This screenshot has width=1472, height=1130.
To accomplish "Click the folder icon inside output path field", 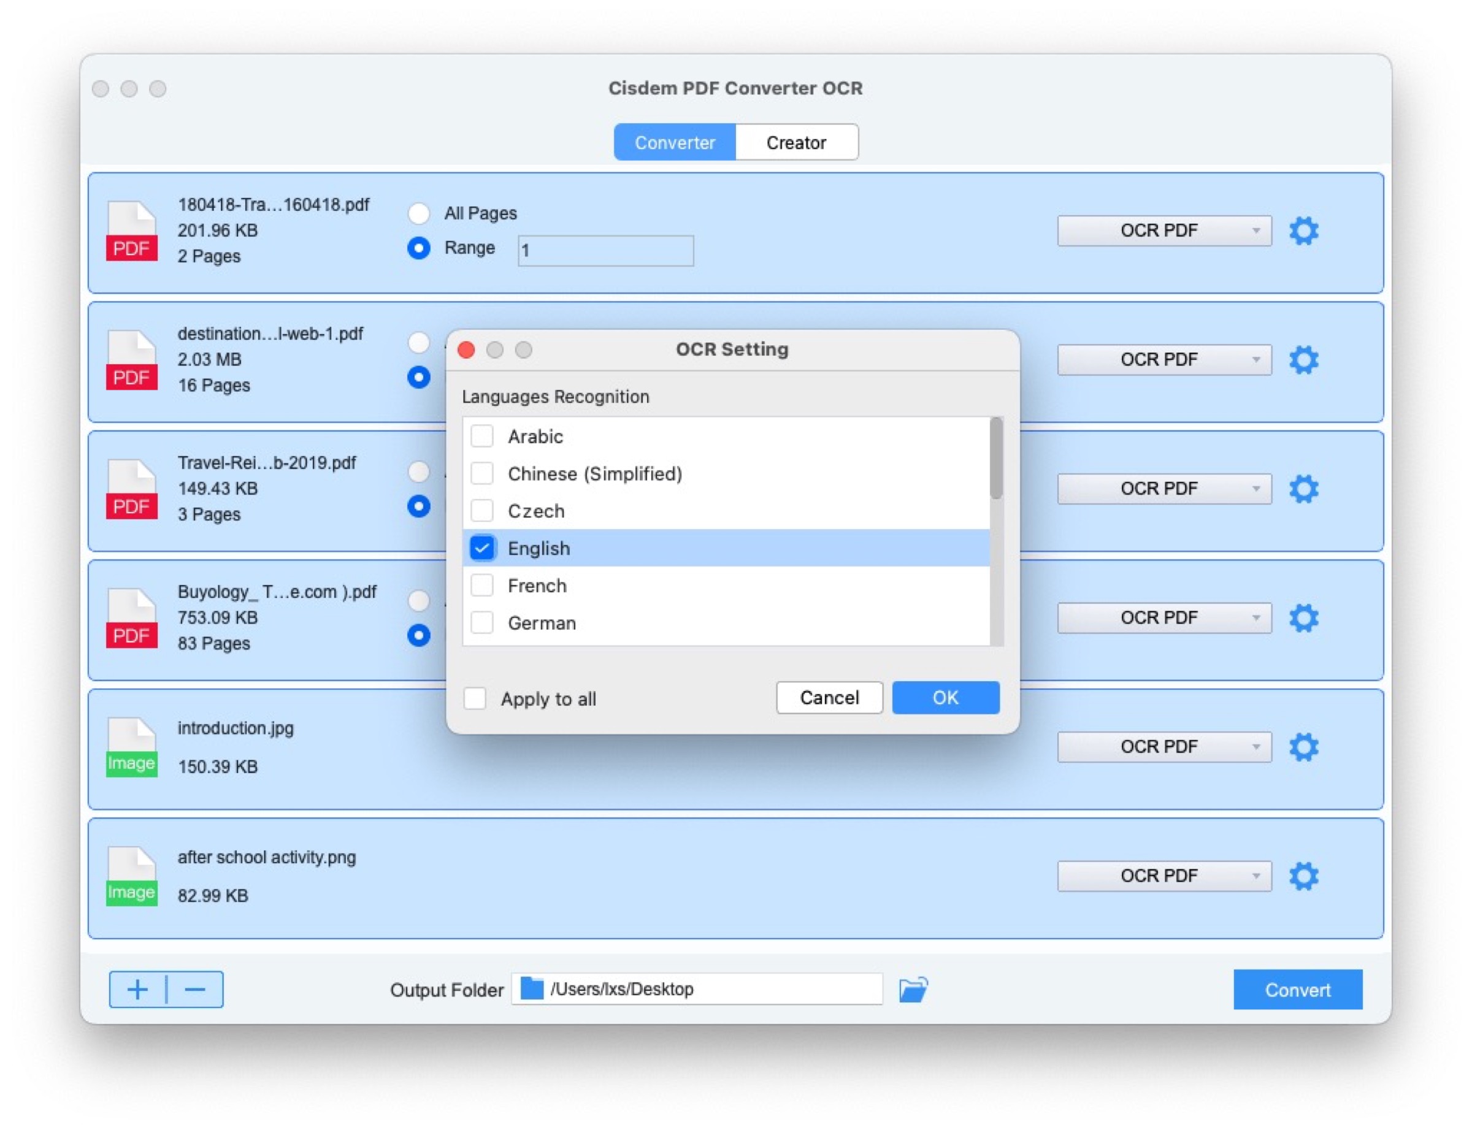I will [x=532, y=989].
